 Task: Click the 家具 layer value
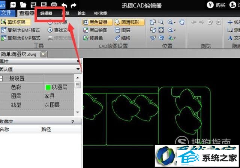[x=49, y=96]
